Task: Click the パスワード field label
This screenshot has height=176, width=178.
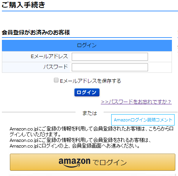Action: click(x=56, y=67)
